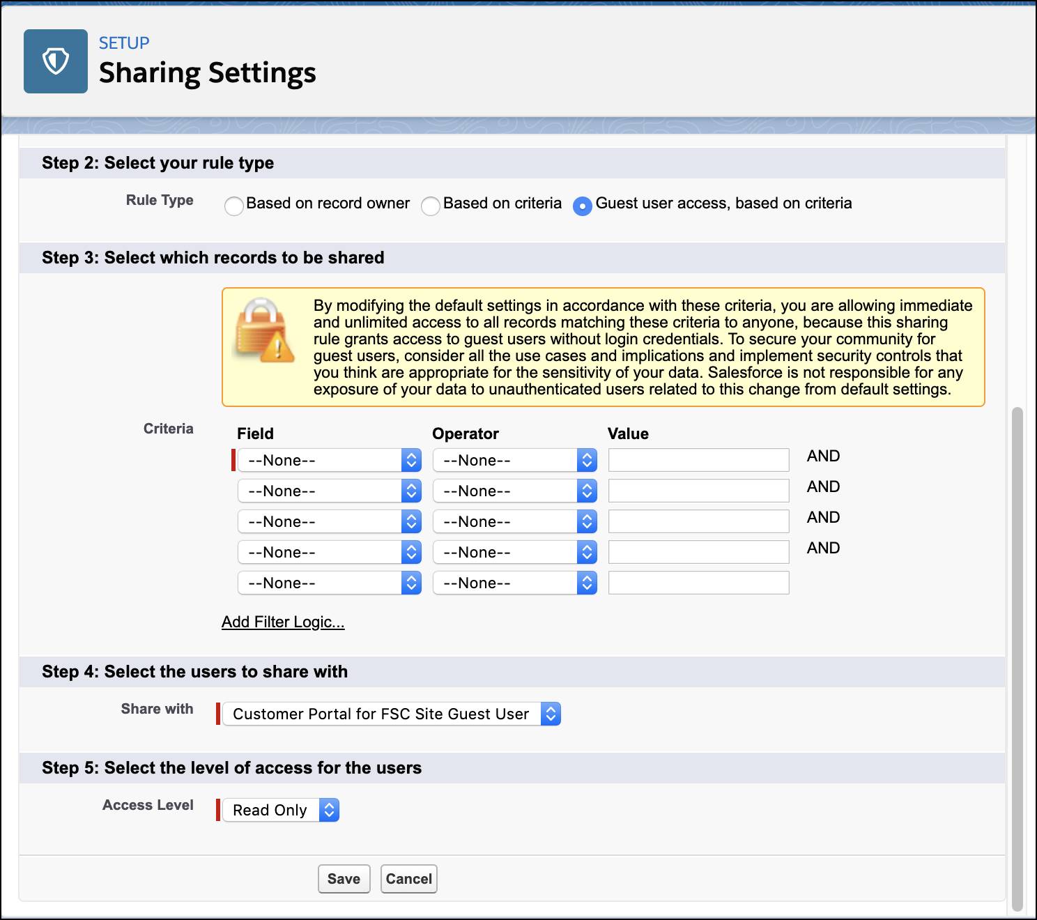Open the first row Field dropdown
1037x920 pixels.
click(330, 460)
